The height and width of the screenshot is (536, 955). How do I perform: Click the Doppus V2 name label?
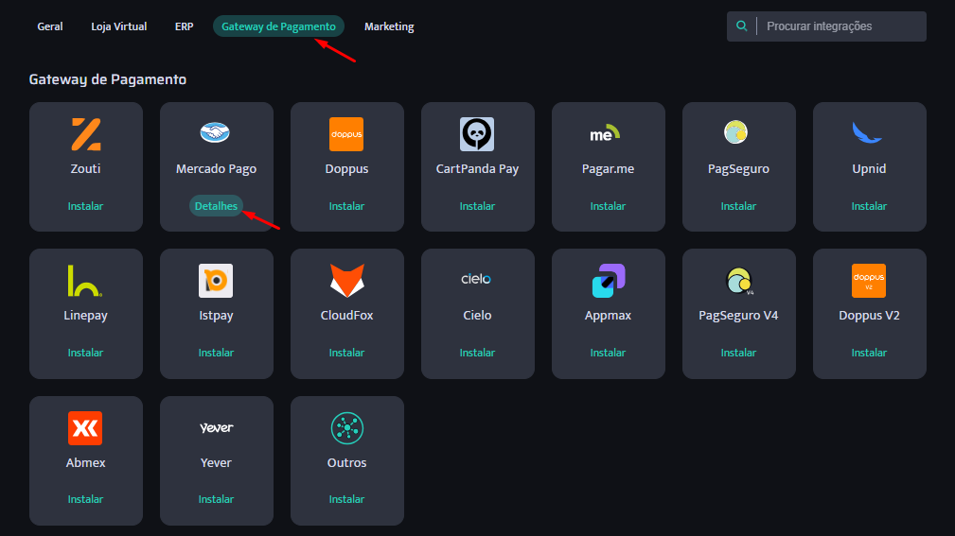point(869,316)
